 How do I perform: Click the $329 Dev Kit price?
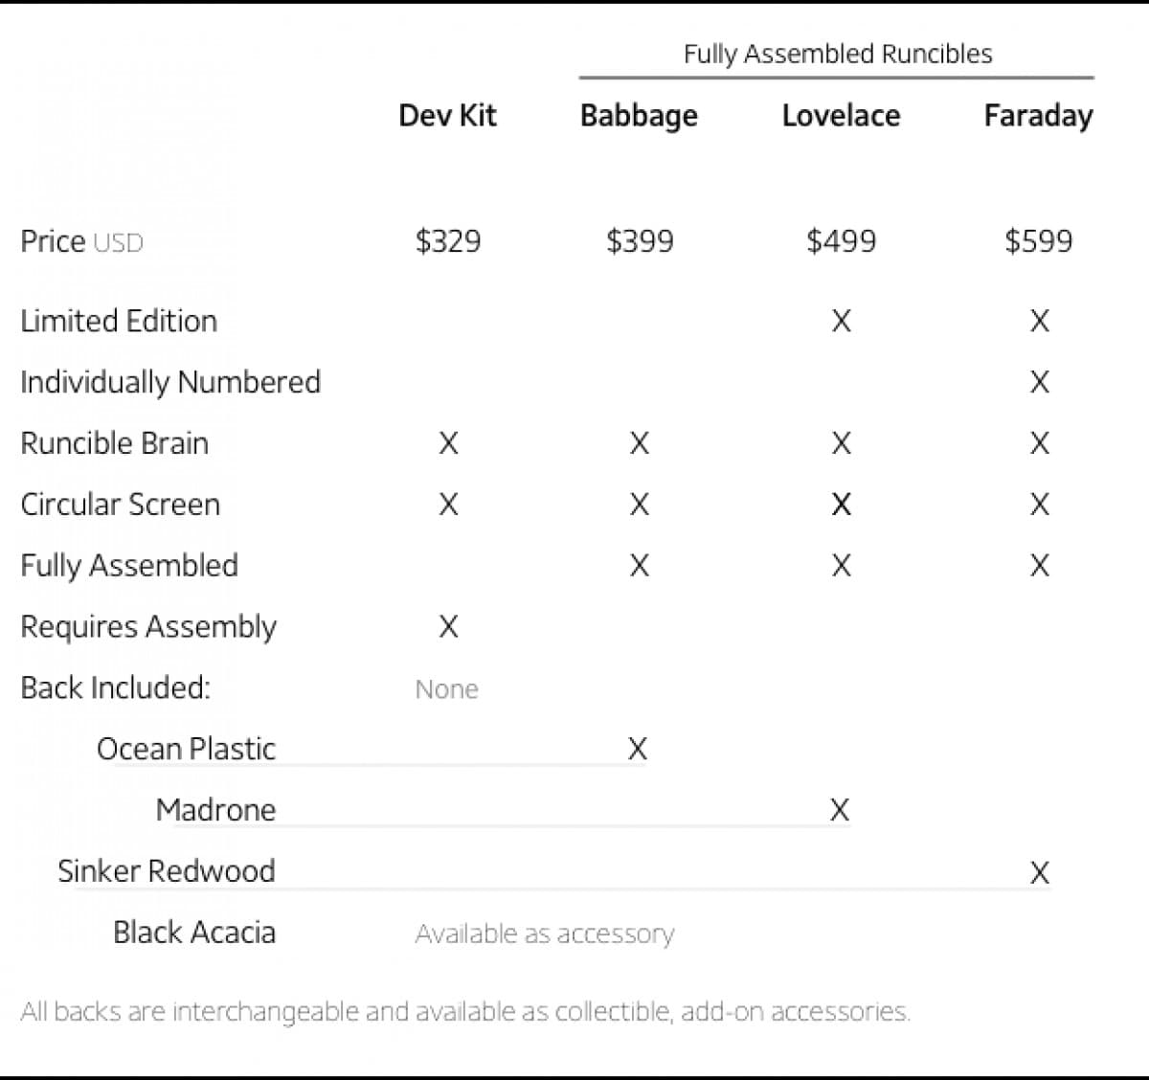coord(448,241)
